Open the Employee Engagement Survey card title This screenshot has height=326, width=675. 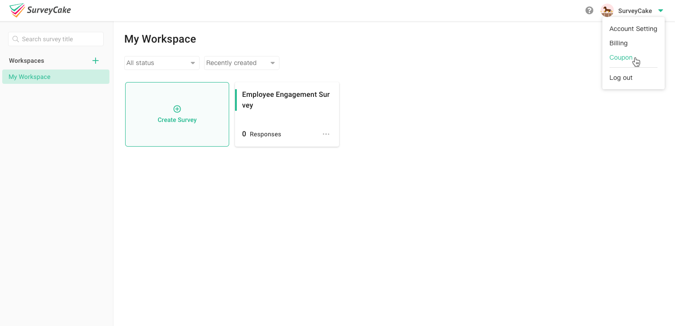pos(286,100)
